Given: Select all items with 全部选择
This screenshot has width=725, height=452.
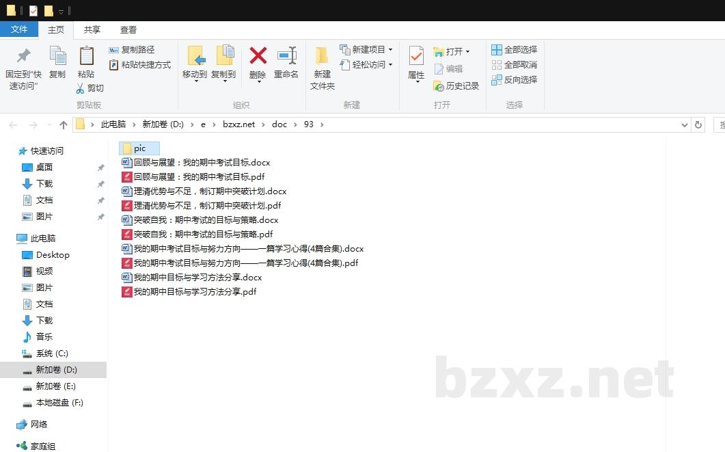Looking at the screenshot, I should (x=515, y=50).
